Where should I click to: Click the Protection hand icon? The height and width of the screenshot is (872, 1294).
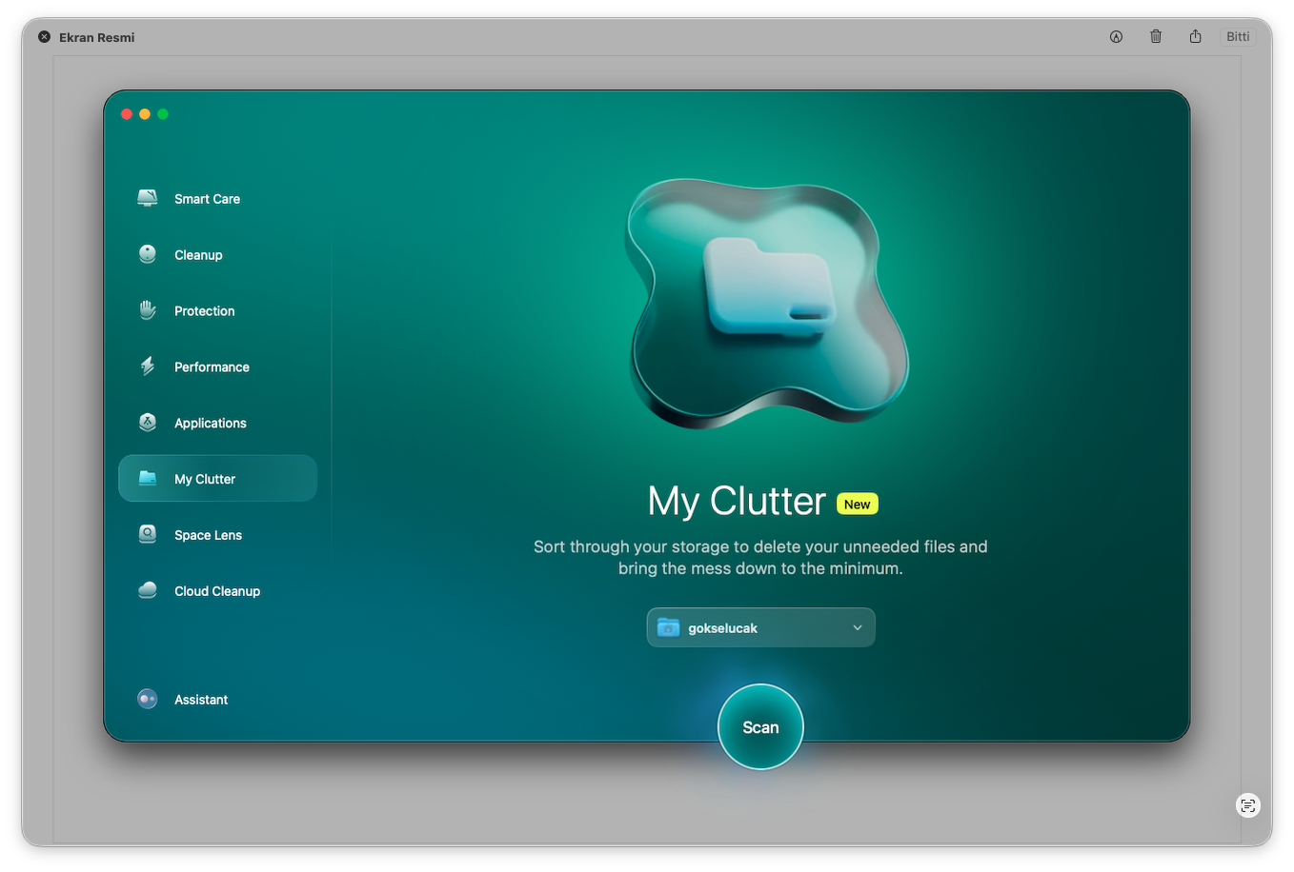point(148,310)
